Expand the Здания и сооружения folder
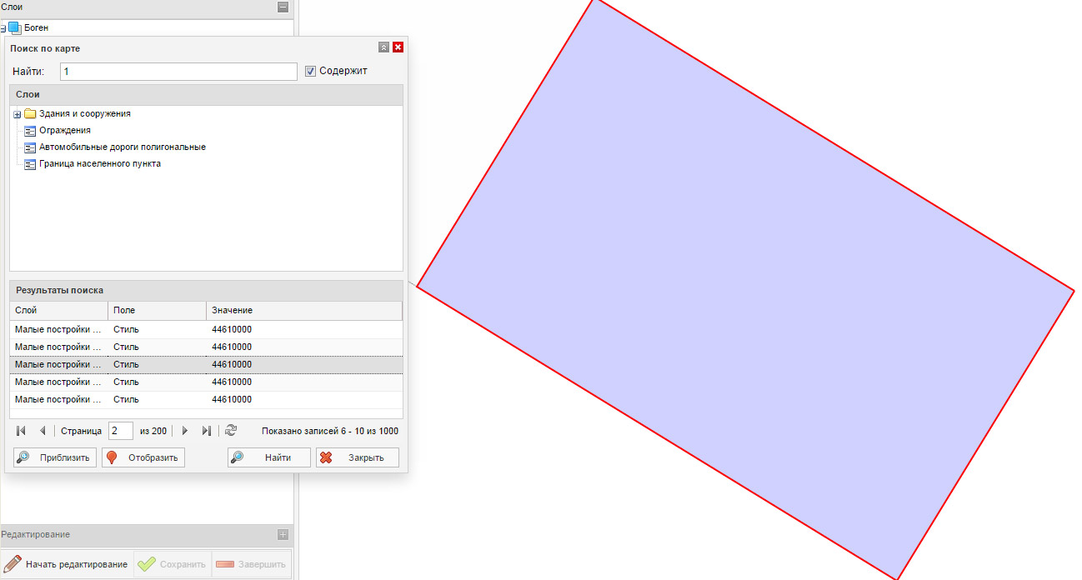Screen dimensions: 1082x580 17,114
